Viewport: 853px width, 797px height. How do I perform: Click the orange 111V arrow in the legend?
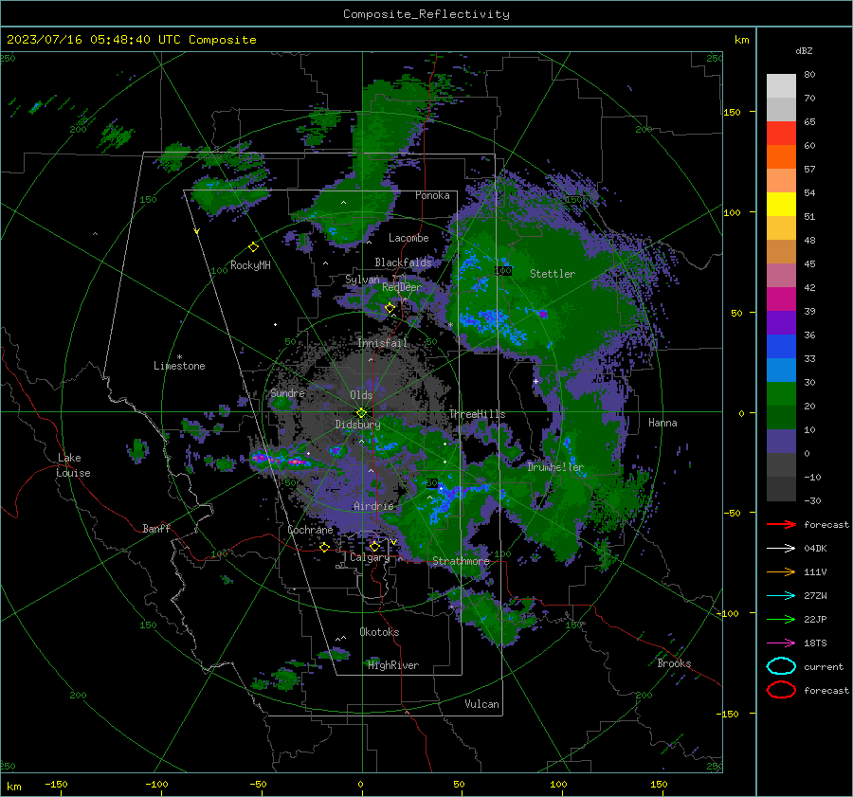[x=781, y=571]
